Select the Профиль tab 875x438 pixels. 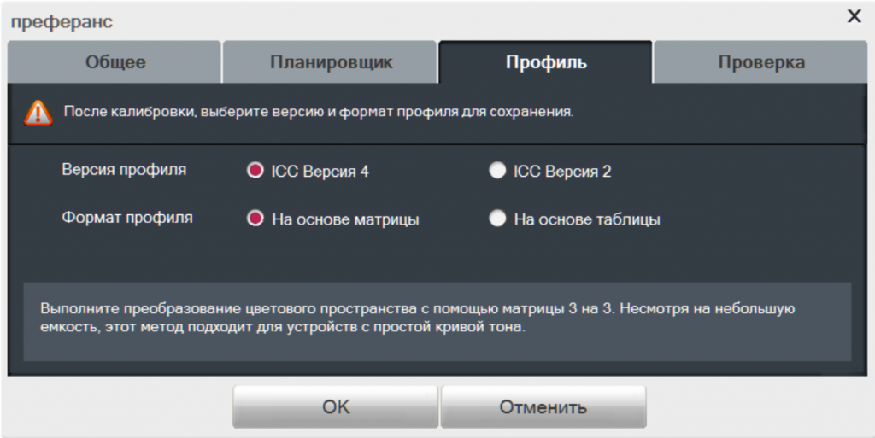point(546,61)
